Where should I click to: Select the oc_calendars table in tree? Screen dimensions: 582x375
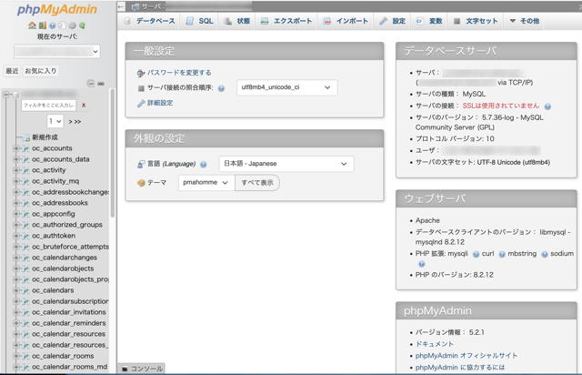click(53, 290)
